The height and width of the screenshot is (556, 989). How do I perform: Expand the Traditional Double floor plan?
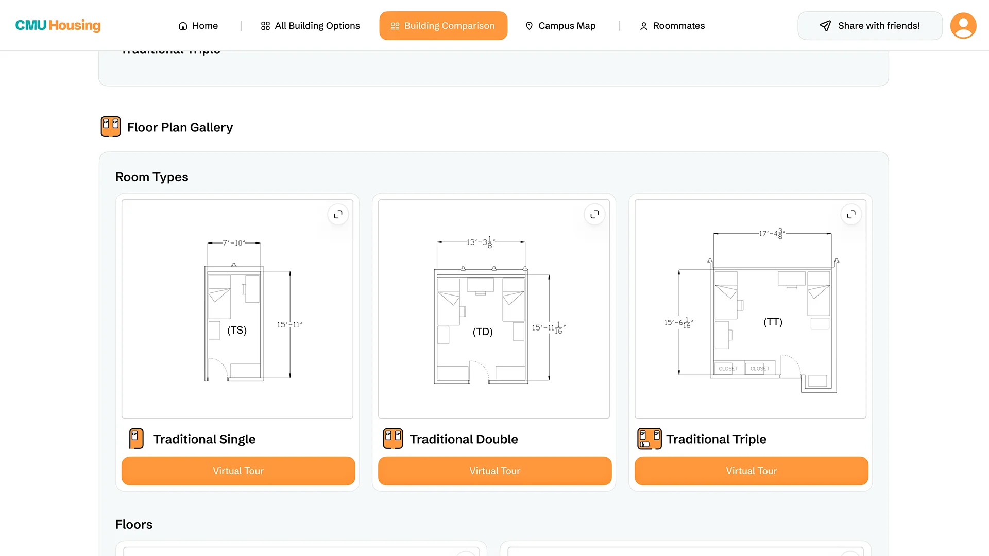pyautogui.click(x=594, y=214)
